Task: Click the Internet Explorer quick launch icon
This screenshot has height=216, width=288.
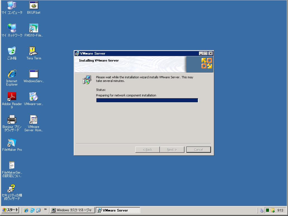Action: tap(26, 210)
